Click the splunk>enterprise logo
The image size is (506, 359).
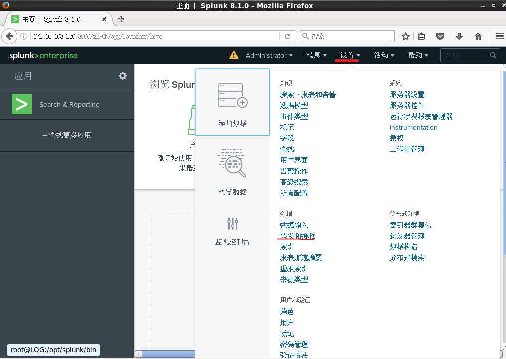[x=43, y=55]
